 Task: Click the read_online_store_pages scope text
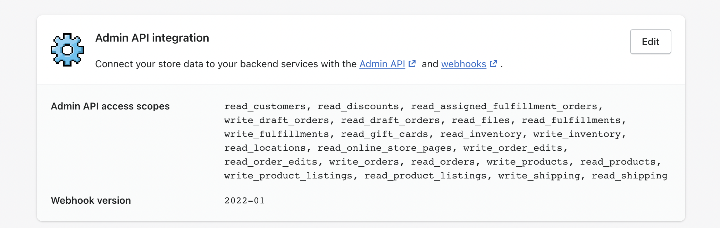click(x=384, y=148)
